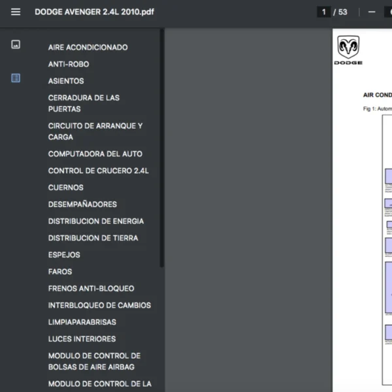Click the Dodge ram logo on page

coord(348,50)
